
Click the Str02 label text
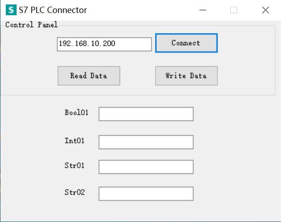coord(75,192)
